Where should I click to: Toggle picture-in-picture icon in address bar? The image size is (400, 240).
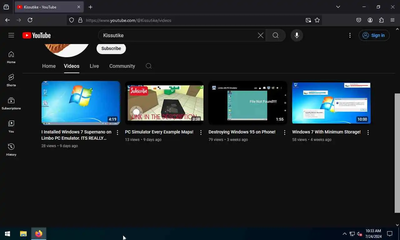tap(308, 20)
